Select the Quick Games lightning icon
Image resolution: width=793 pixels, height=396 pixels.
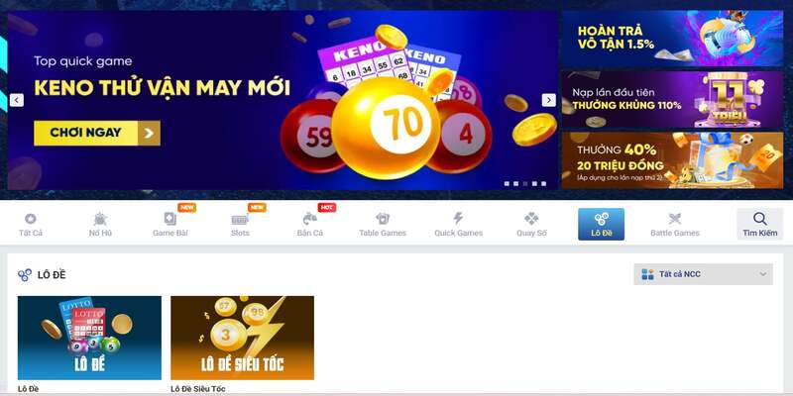pos(458,219)
